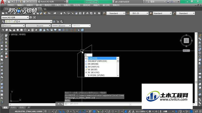
Task: Expand the layer 0 dropdown list
Action: point(51,21)
